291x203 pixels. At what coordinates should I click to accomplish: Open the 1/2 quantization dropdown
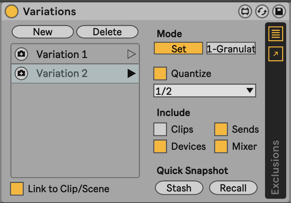pos(205,91)
